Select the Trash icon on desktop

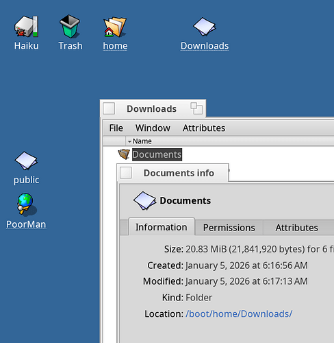click(x=70, y=26)
